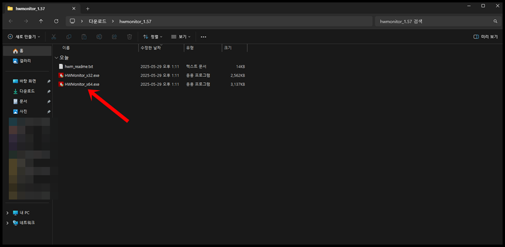
Task: Navigate up one folder level
Action: [x=41, y=21]
